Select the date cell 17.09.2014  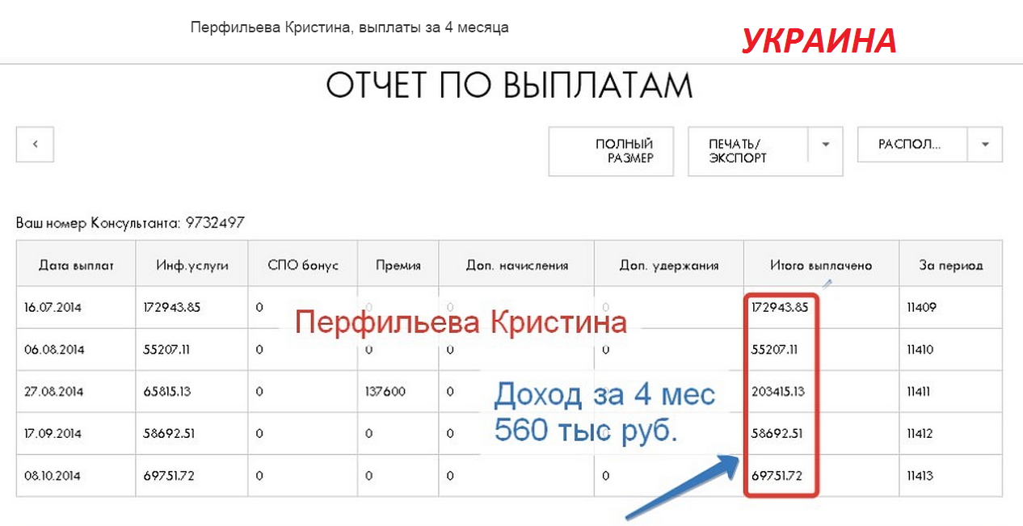pyautogui.click(x=76, y=433)
